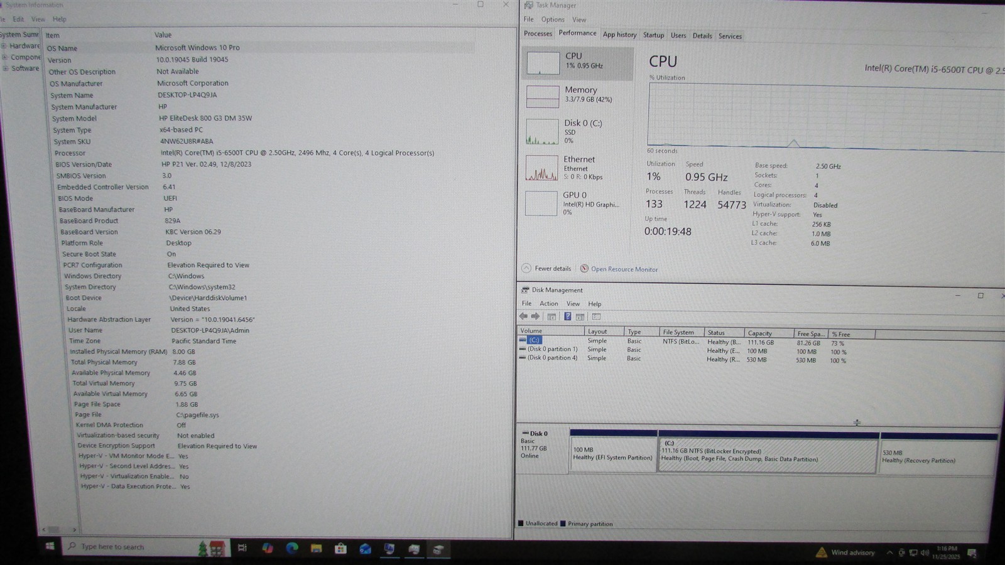Click the Meet Now tray icon

click(x=901, y=552)
